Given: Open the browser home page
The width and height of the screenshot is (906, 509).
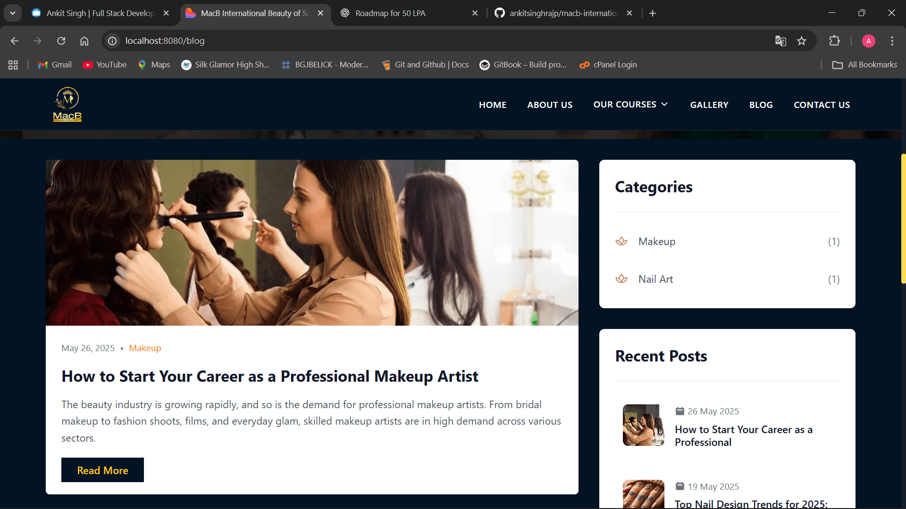Looking at the screenshot, I should click(x=84, y=41).
